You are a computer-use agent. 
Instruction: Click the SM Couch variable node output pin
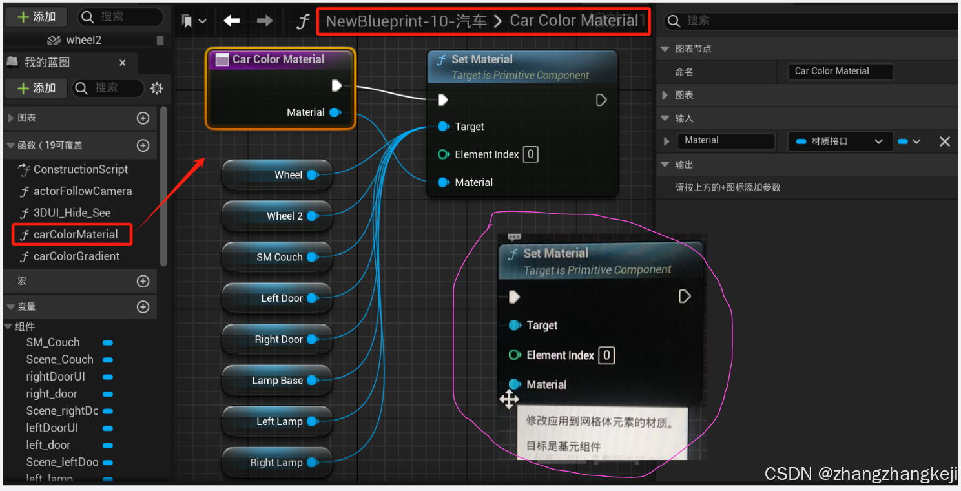pos(313,257)
